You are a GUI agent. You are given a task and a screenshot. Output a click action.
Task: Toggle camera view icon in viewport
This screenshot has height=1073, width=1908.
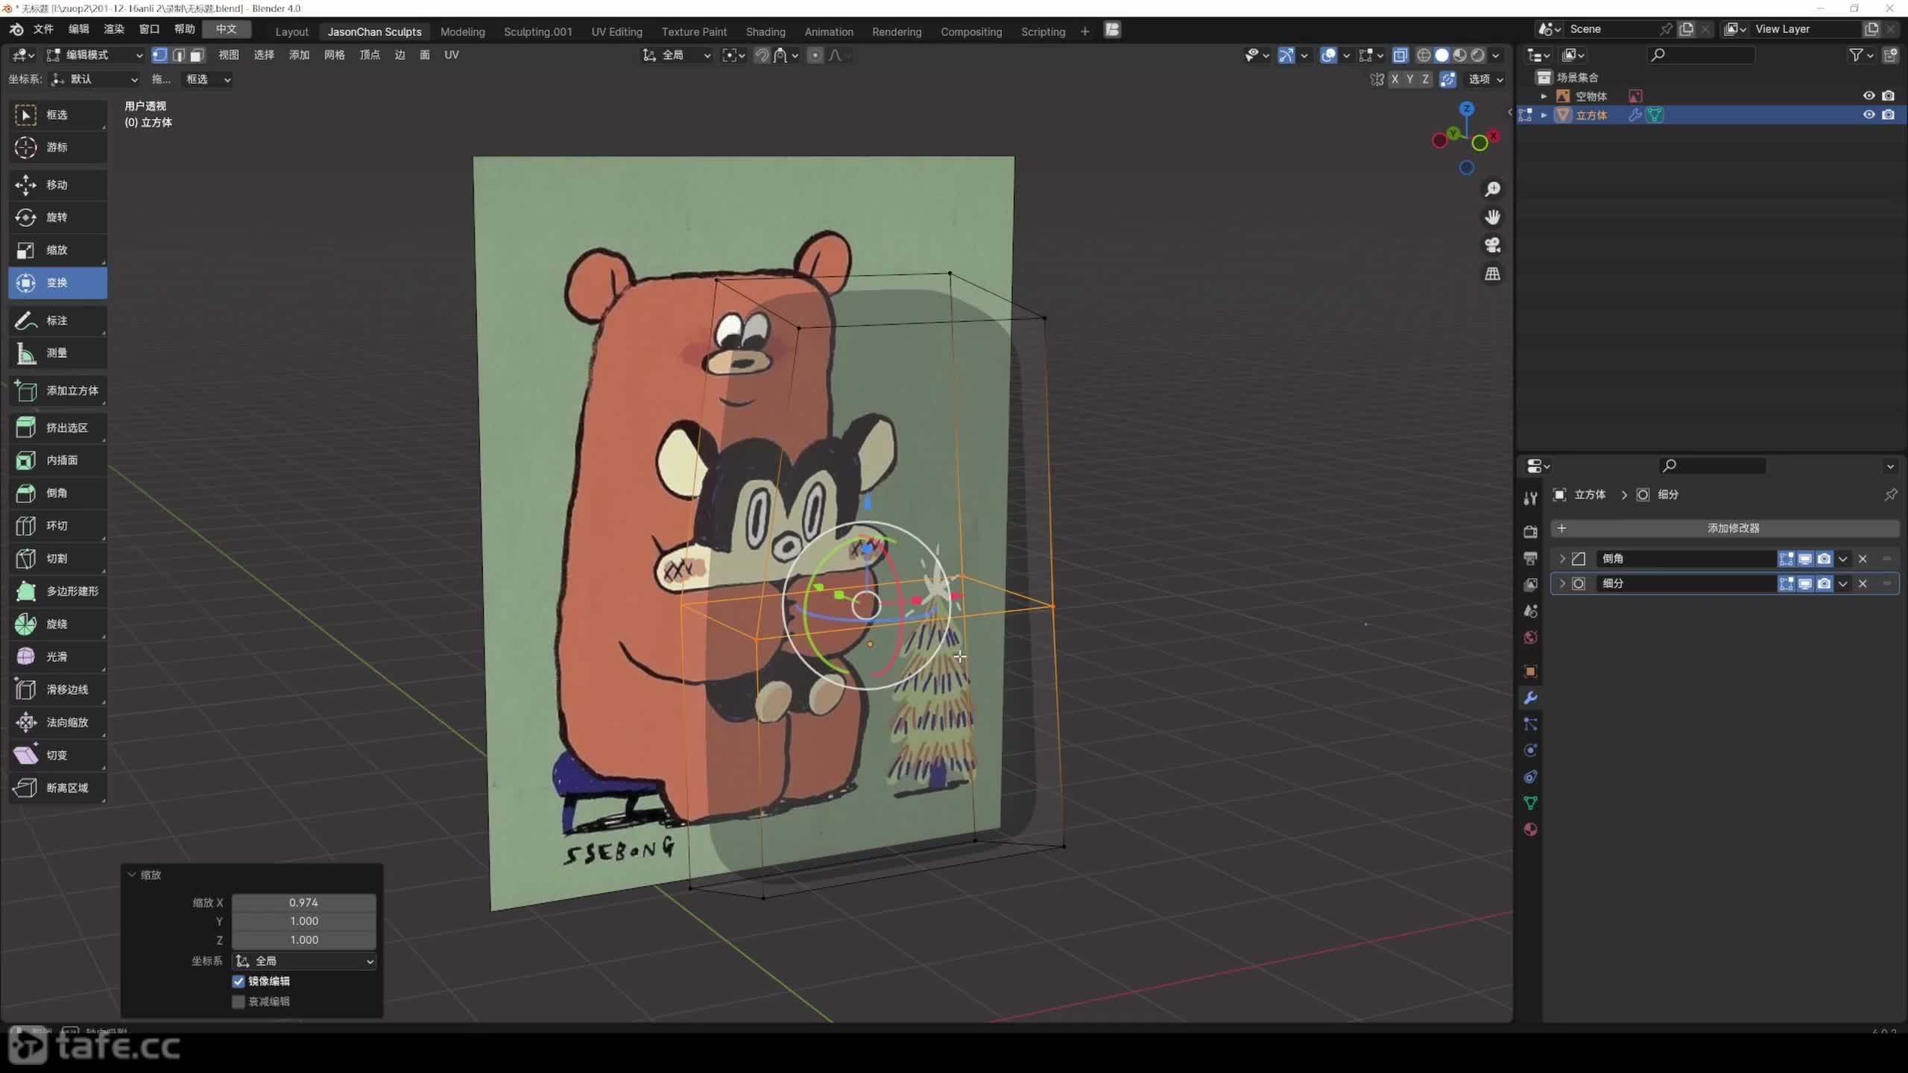point(1493,246)
